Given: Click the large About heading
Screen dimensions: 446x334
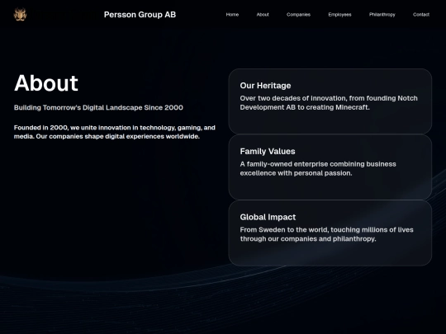Looking at the screenshot, I should tap(46, 83).
